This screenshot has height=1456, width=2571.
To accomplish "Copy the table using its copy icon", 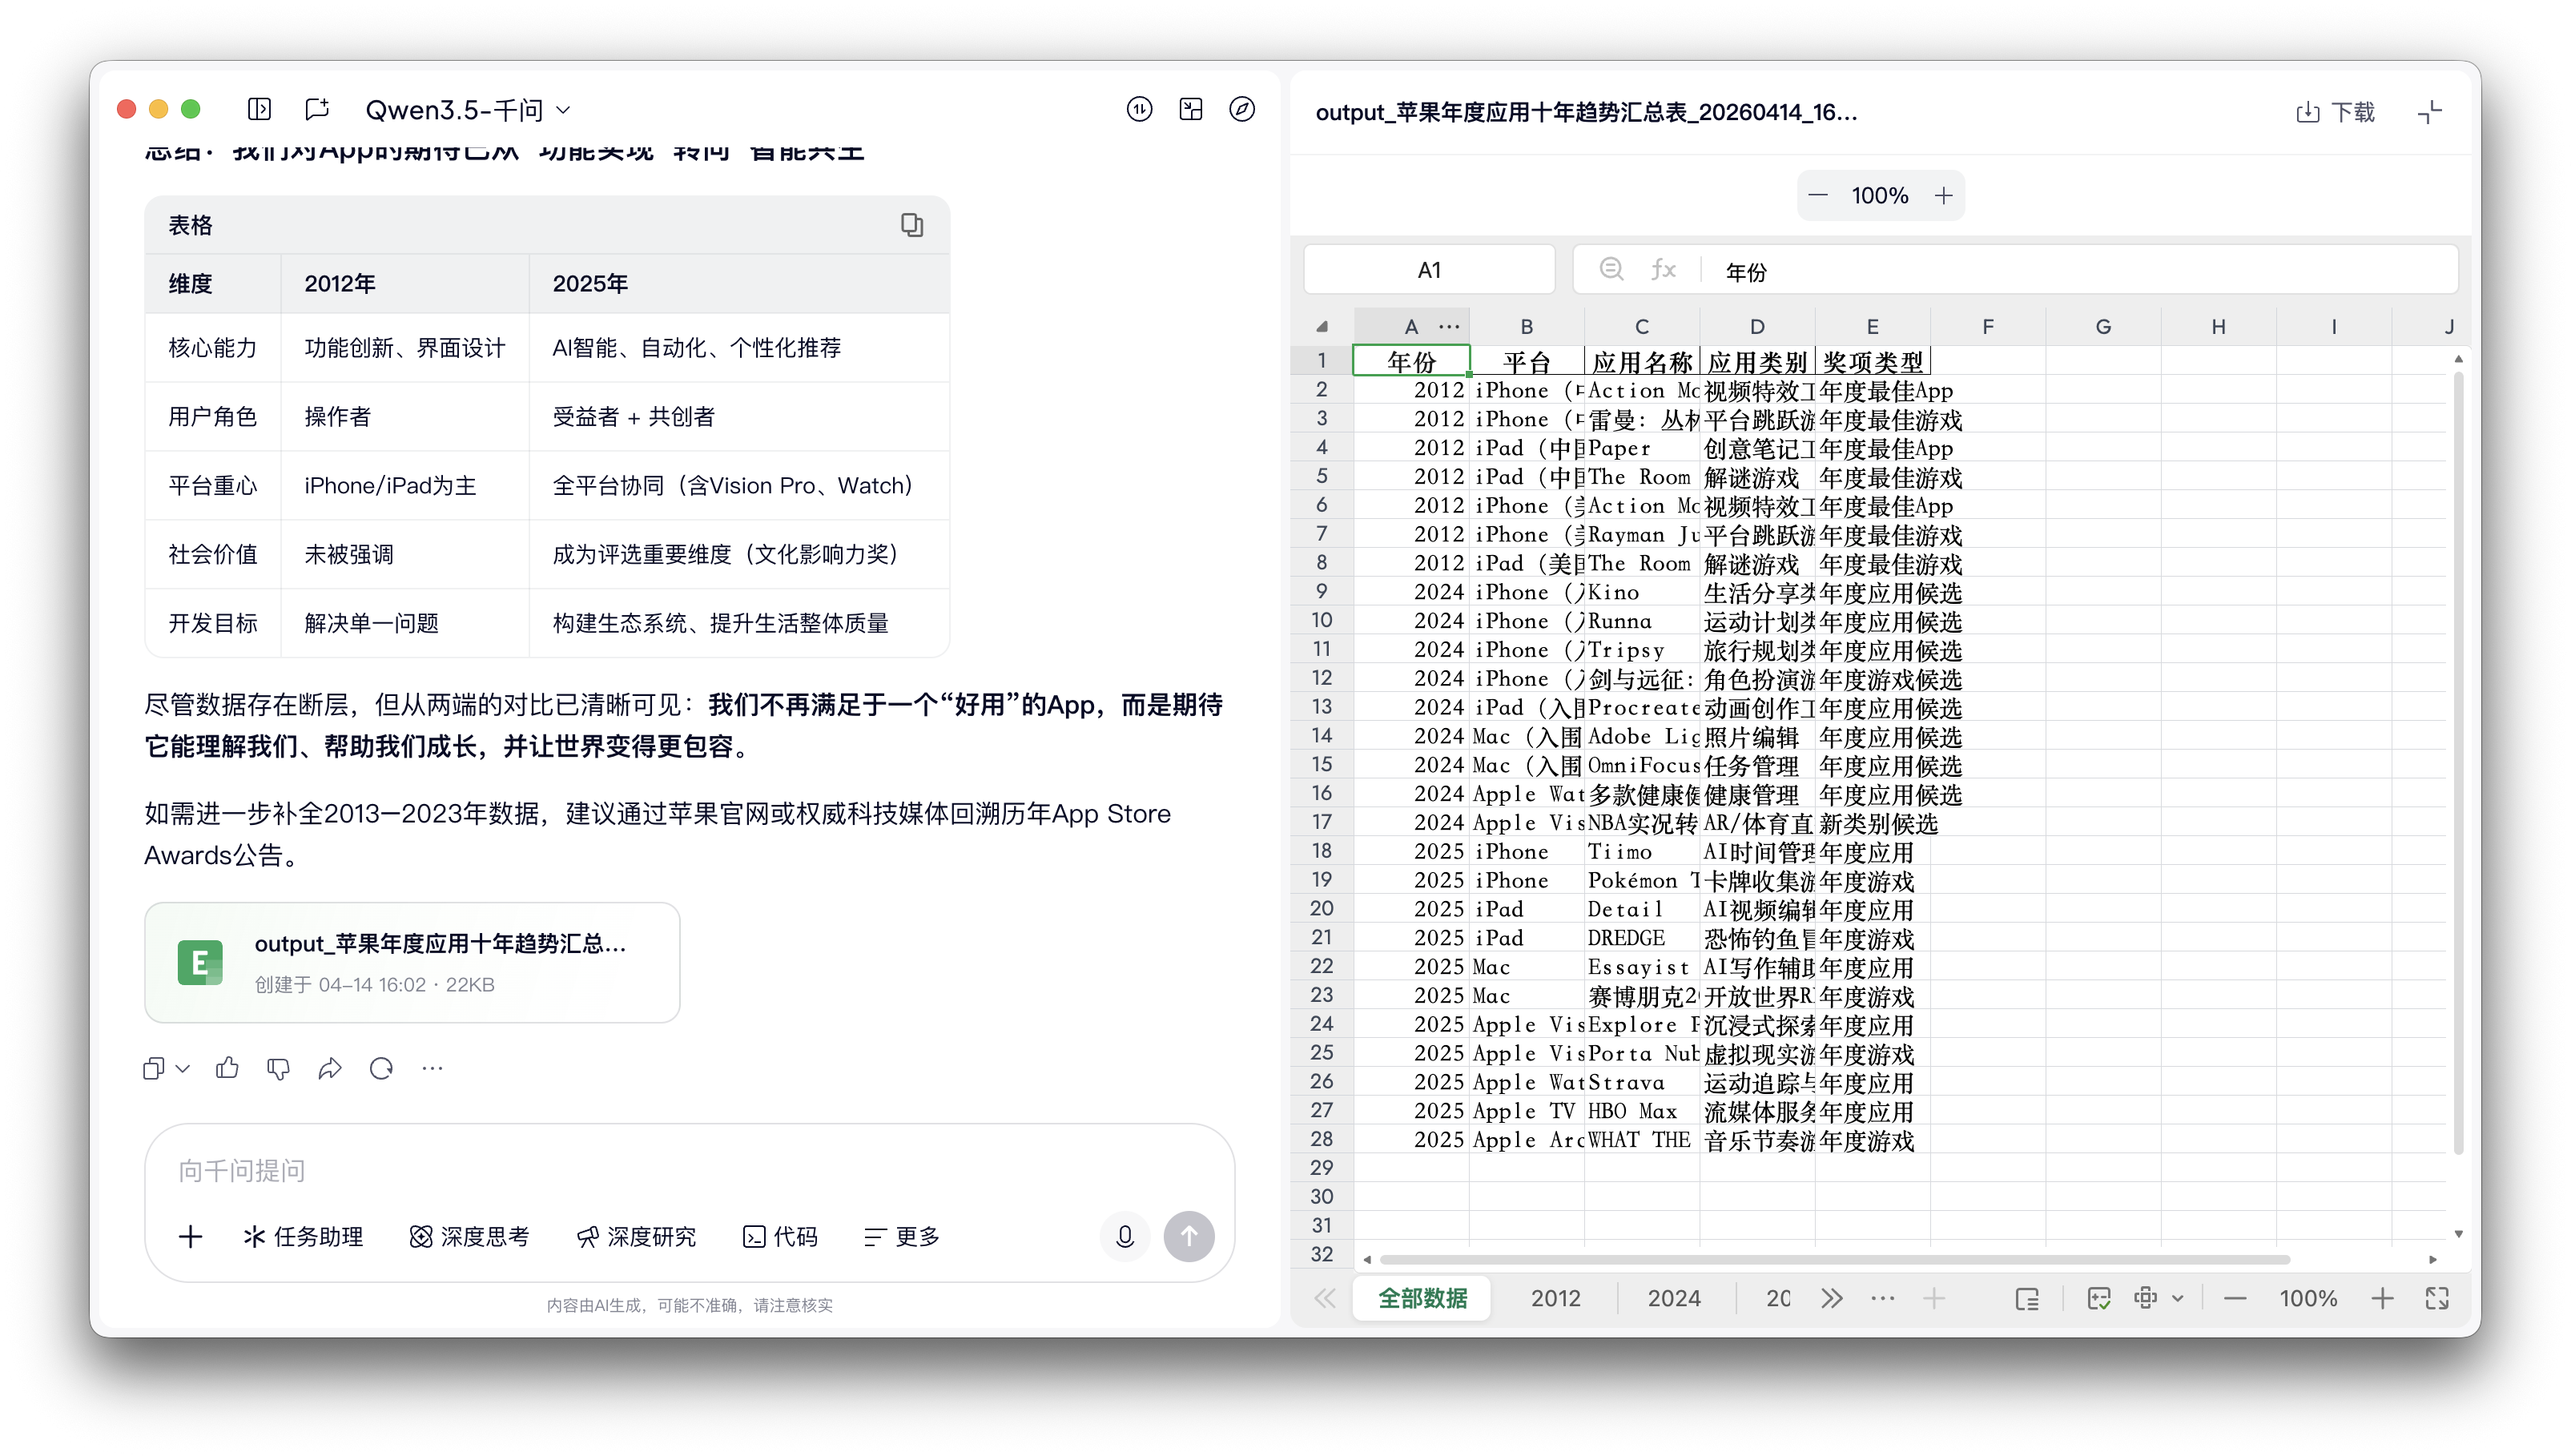I will click(911, 225).
